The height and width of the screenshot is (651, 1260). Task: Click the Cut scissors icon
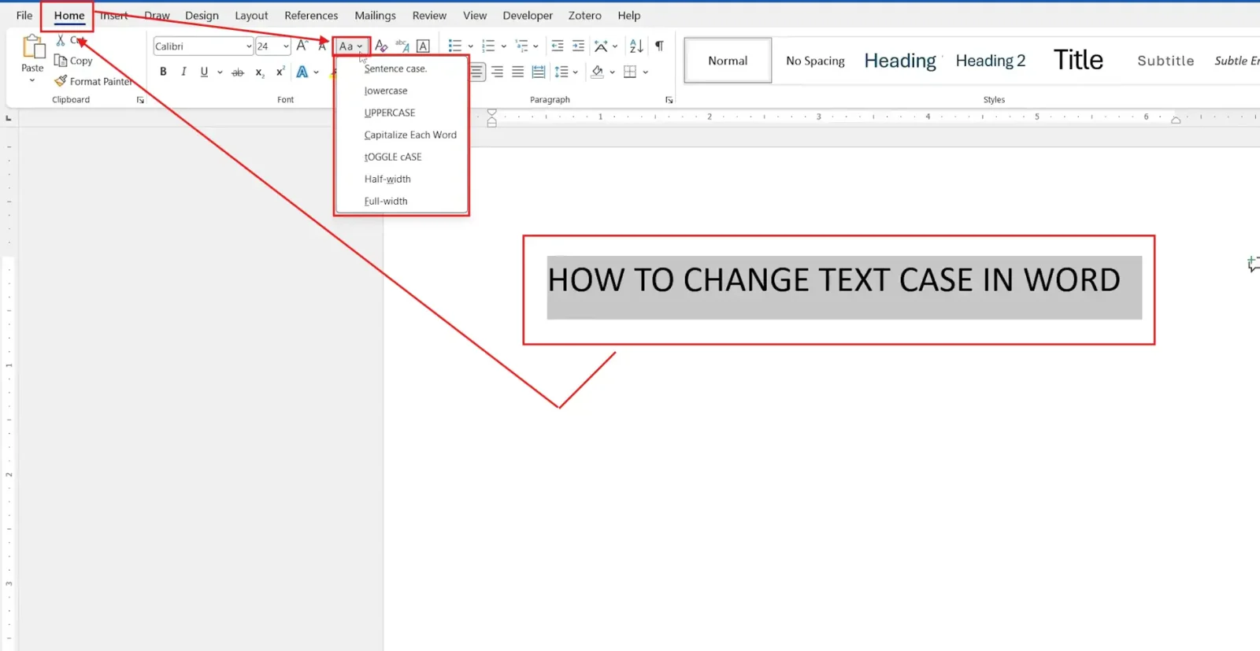pos(61,40)
